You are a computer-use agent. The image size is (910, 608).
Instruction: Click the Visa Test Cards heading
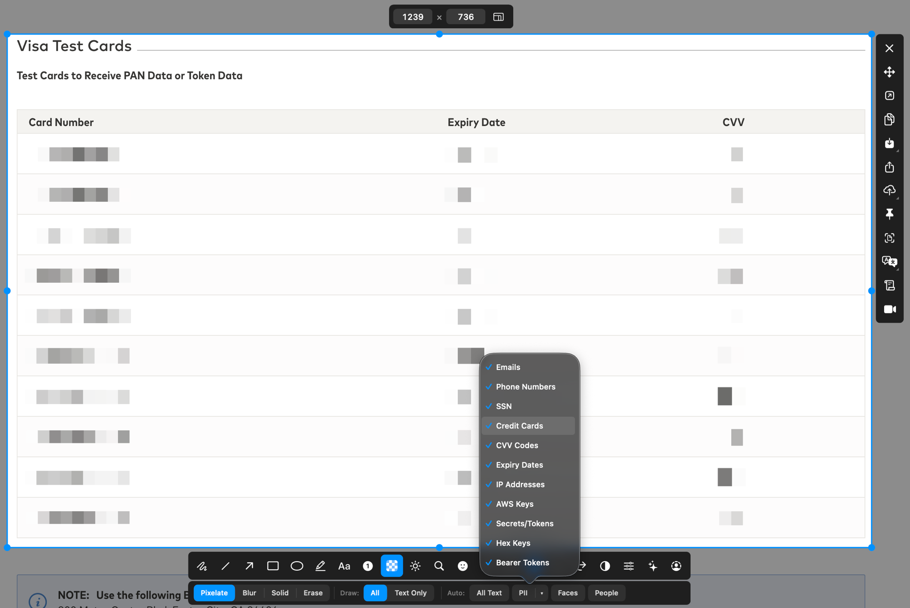(x=74, y=46)
